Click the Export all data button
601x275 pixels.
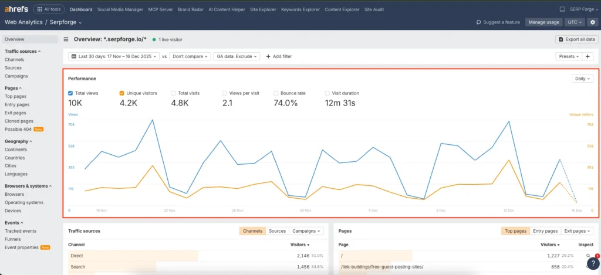tap(576, 39)
